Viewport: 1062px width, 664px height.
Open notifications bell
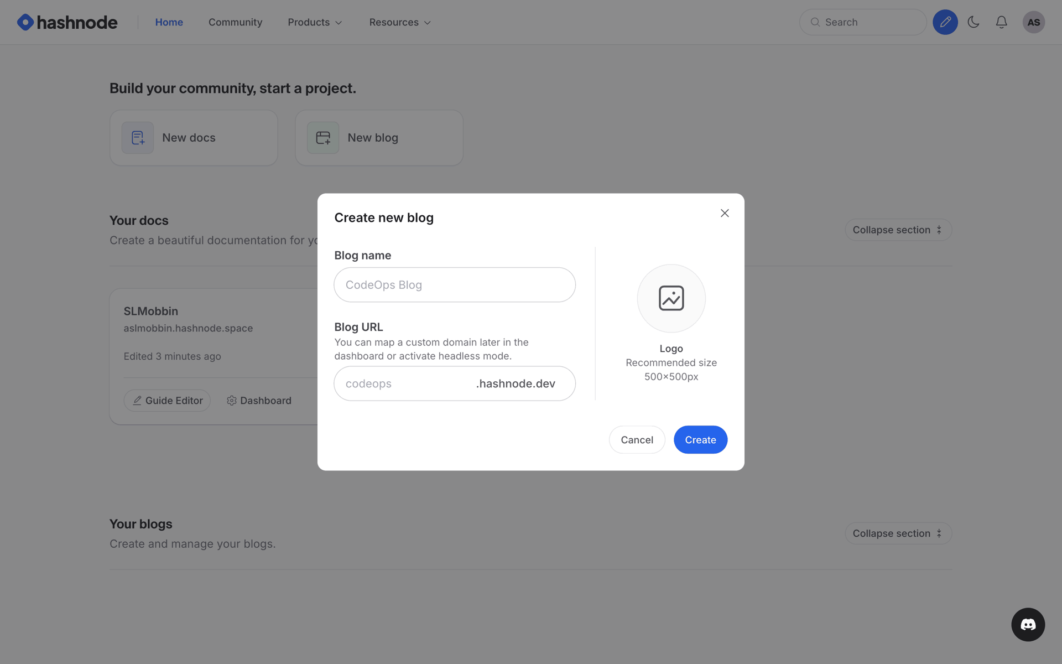click(x=1001, y=22)
